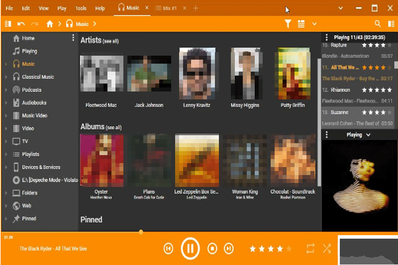Toggle repeat mode in the player bar
This screenshot has width=398, height=265.
311,249
